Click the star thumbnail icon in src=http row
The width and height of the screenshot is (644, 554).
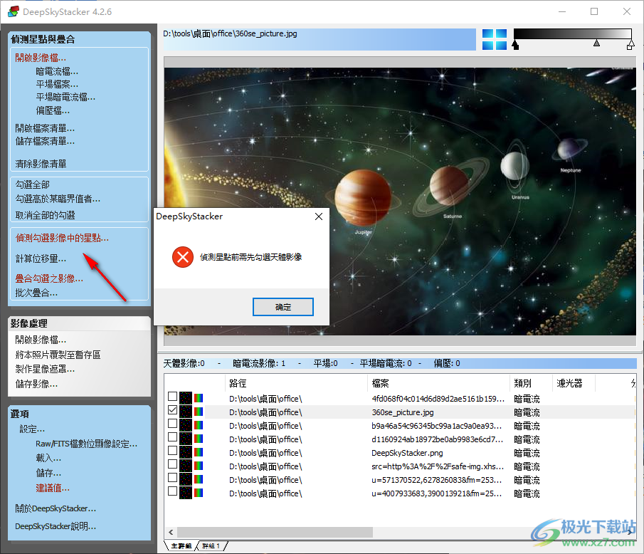[x=186, y=466]
